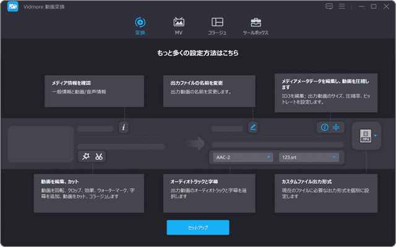Click the scissors cut icon
Viewport: 396px width, 247px height.
pos(98,156)
